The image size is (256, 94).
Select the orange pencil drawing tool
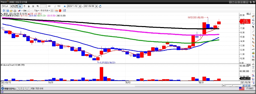click(x=253, y=46)
